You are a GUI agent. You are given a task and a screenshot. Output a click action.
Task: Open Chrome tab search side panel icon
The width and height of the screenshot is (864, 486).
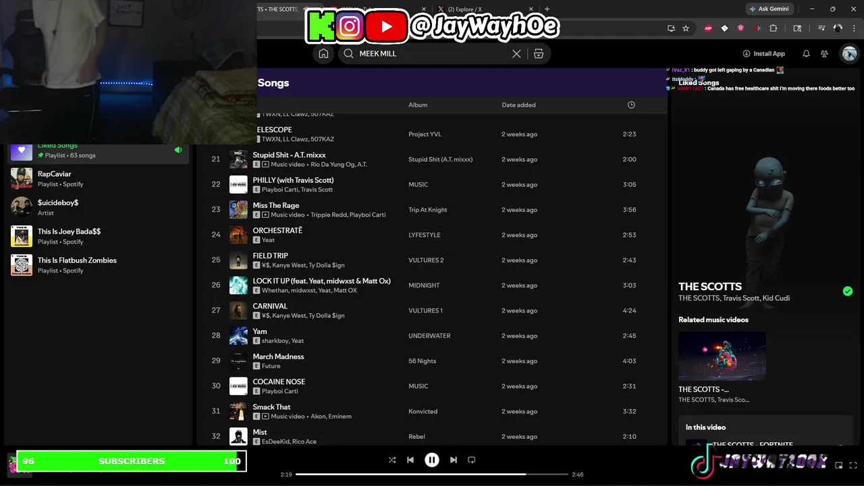pyautogui.click(x=797, y=28)
